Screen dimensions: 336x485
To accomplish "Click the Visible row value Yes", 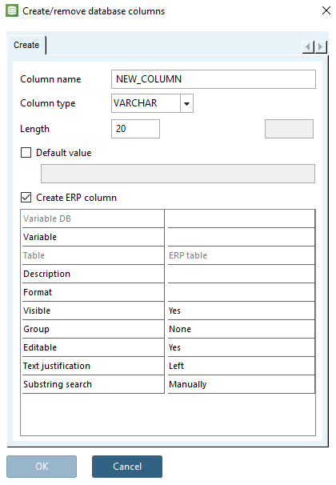I will pos(241,311).
